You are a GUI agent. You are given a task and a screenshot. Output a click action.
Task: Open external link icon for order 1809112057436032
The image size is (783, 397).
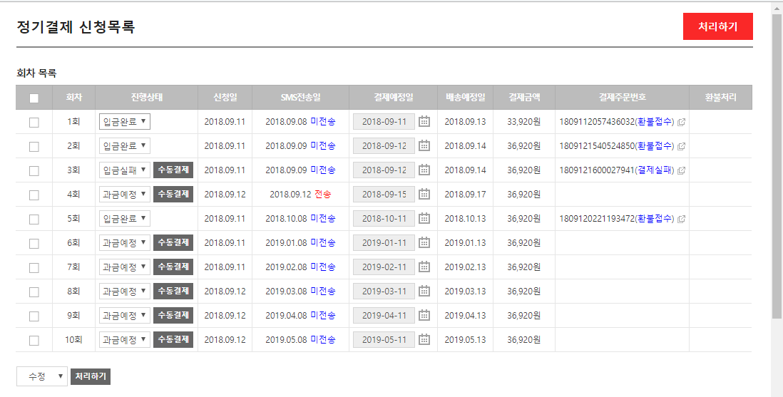click(x=681, y=122)
